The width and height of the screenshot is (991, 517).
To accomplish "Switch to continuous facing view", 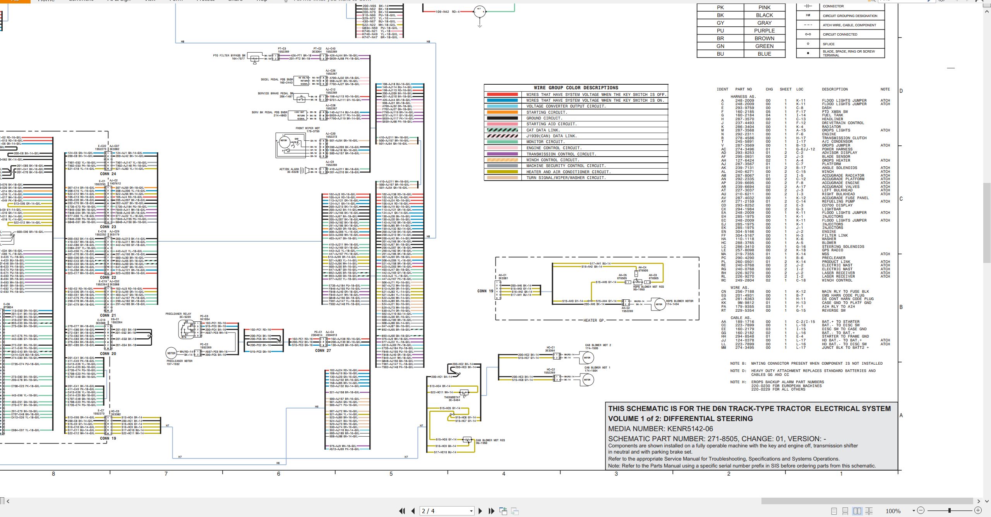I will (869, 511).
